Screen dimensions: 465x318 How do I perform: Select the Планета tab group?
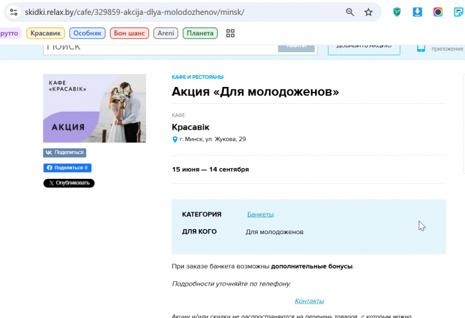pos(200,33)
